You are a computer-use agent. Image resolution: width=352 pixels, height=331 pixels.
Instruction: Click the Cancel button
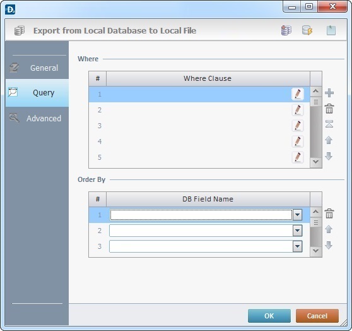317,316
